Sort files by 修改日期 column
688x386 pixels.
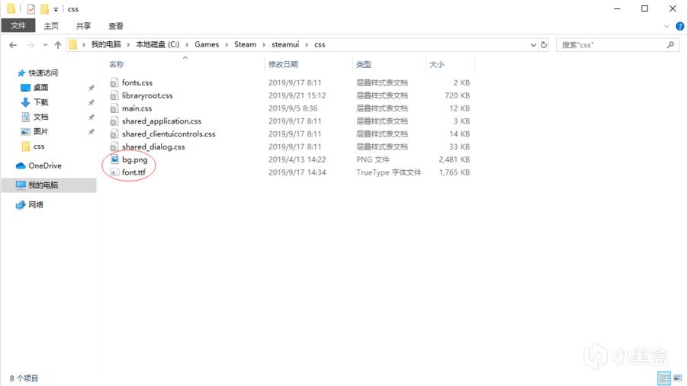point(283,65)
